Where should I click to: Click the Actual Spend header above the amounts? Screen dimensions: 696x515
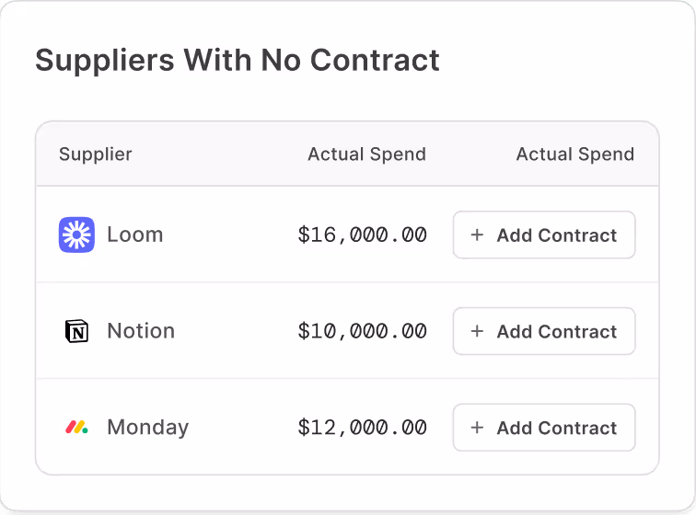[367, 154]
